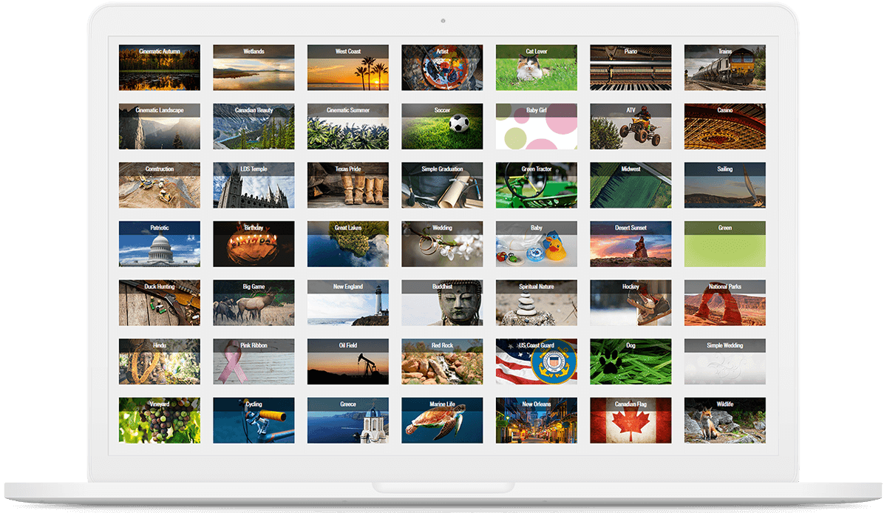887x513 pixels.
Task: Pick the Dog paw print theme
Action: pyautogui.click(x=631, y=361)
